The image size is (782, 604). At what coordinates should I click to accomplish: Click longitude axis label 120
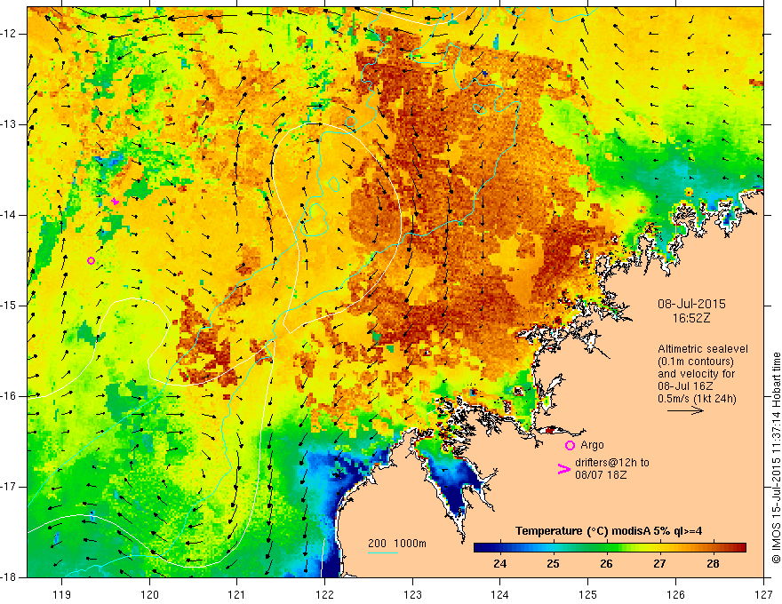click(x=149, y=594)
